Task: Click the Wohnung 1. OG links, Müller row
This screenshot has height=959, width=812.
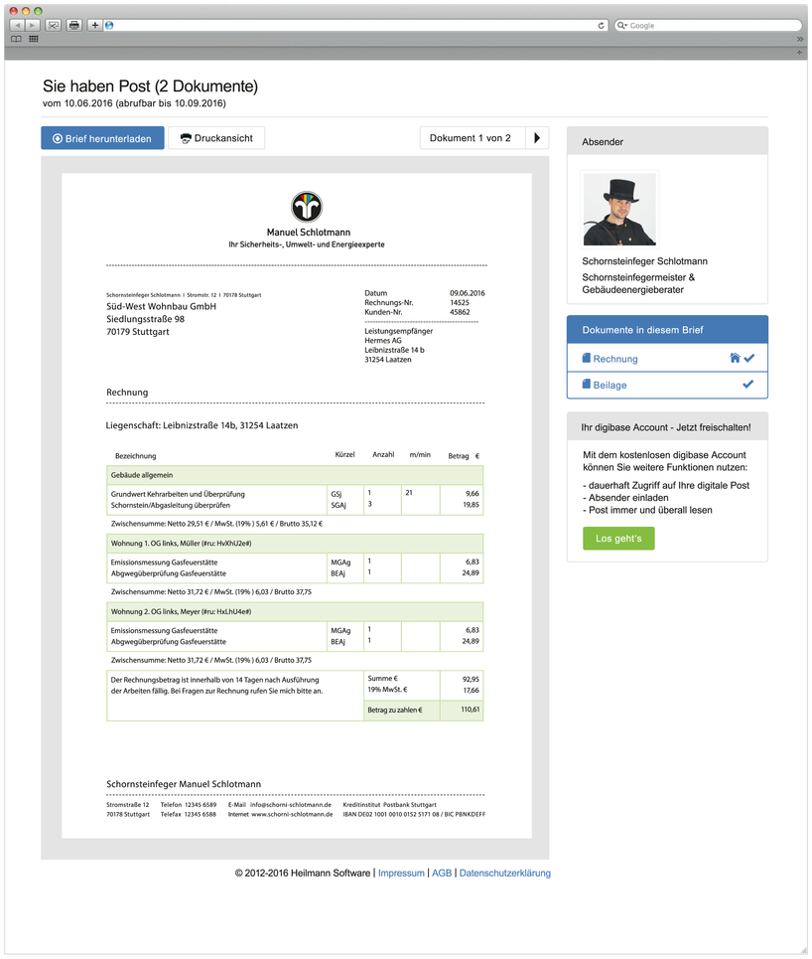Action: point(295,544)
